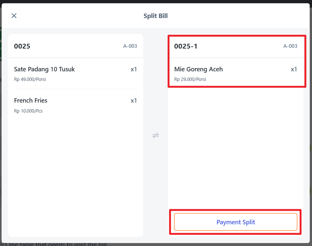Click the 0025-1 split bill header
Viewport: 312px width, 246px height.
pyautogui.click(x=186, y=46)
